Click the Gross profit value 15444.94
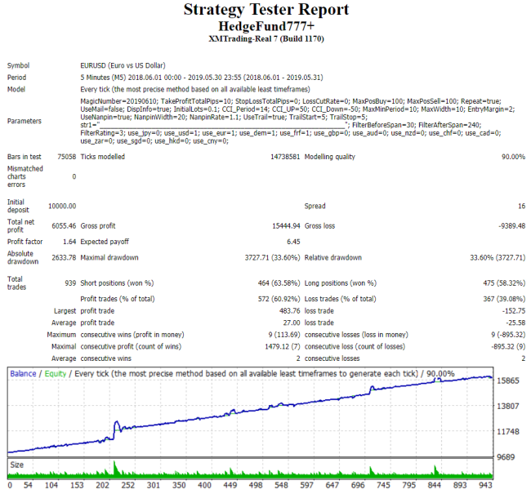The image size is (531, 494). point(286,226)
